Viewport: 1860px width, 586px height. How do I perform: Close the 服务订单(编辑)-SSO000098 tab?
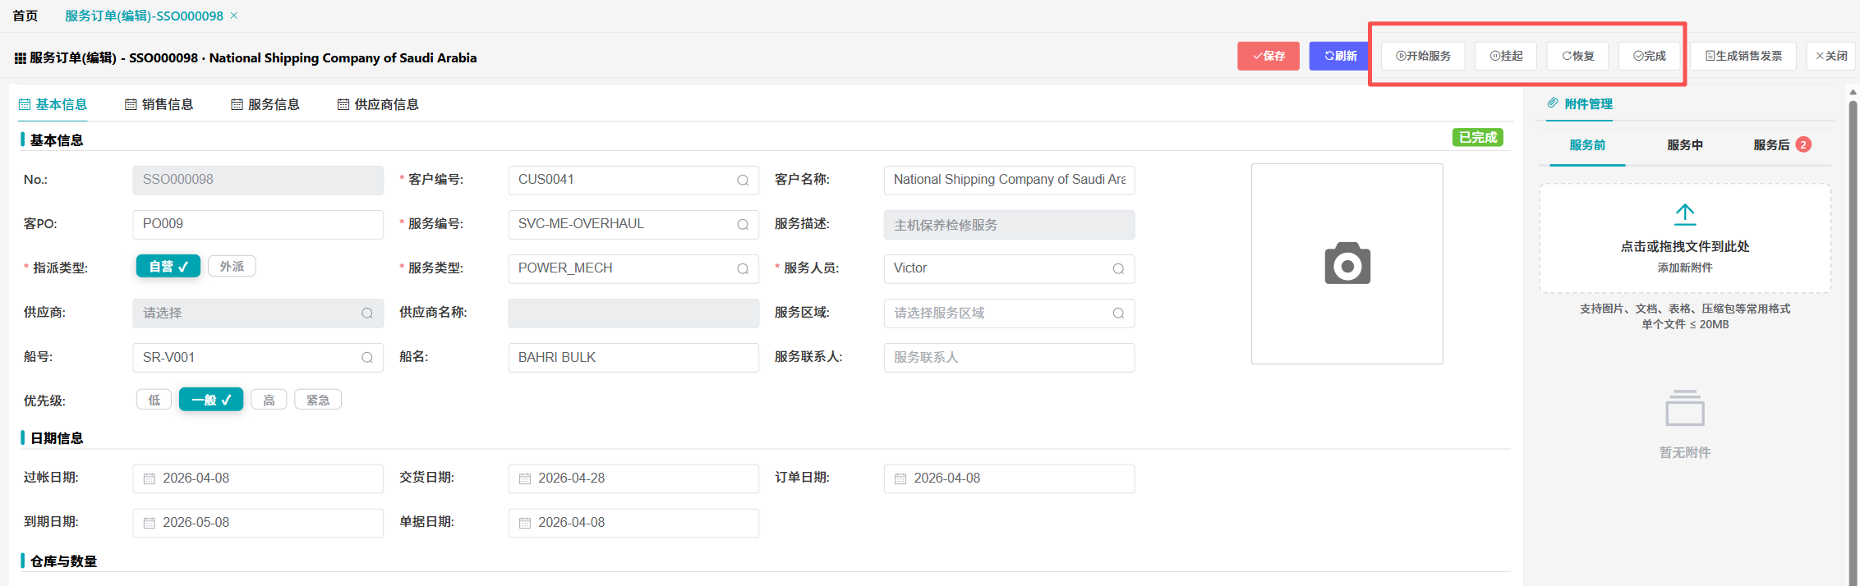(x=234, y=16)
